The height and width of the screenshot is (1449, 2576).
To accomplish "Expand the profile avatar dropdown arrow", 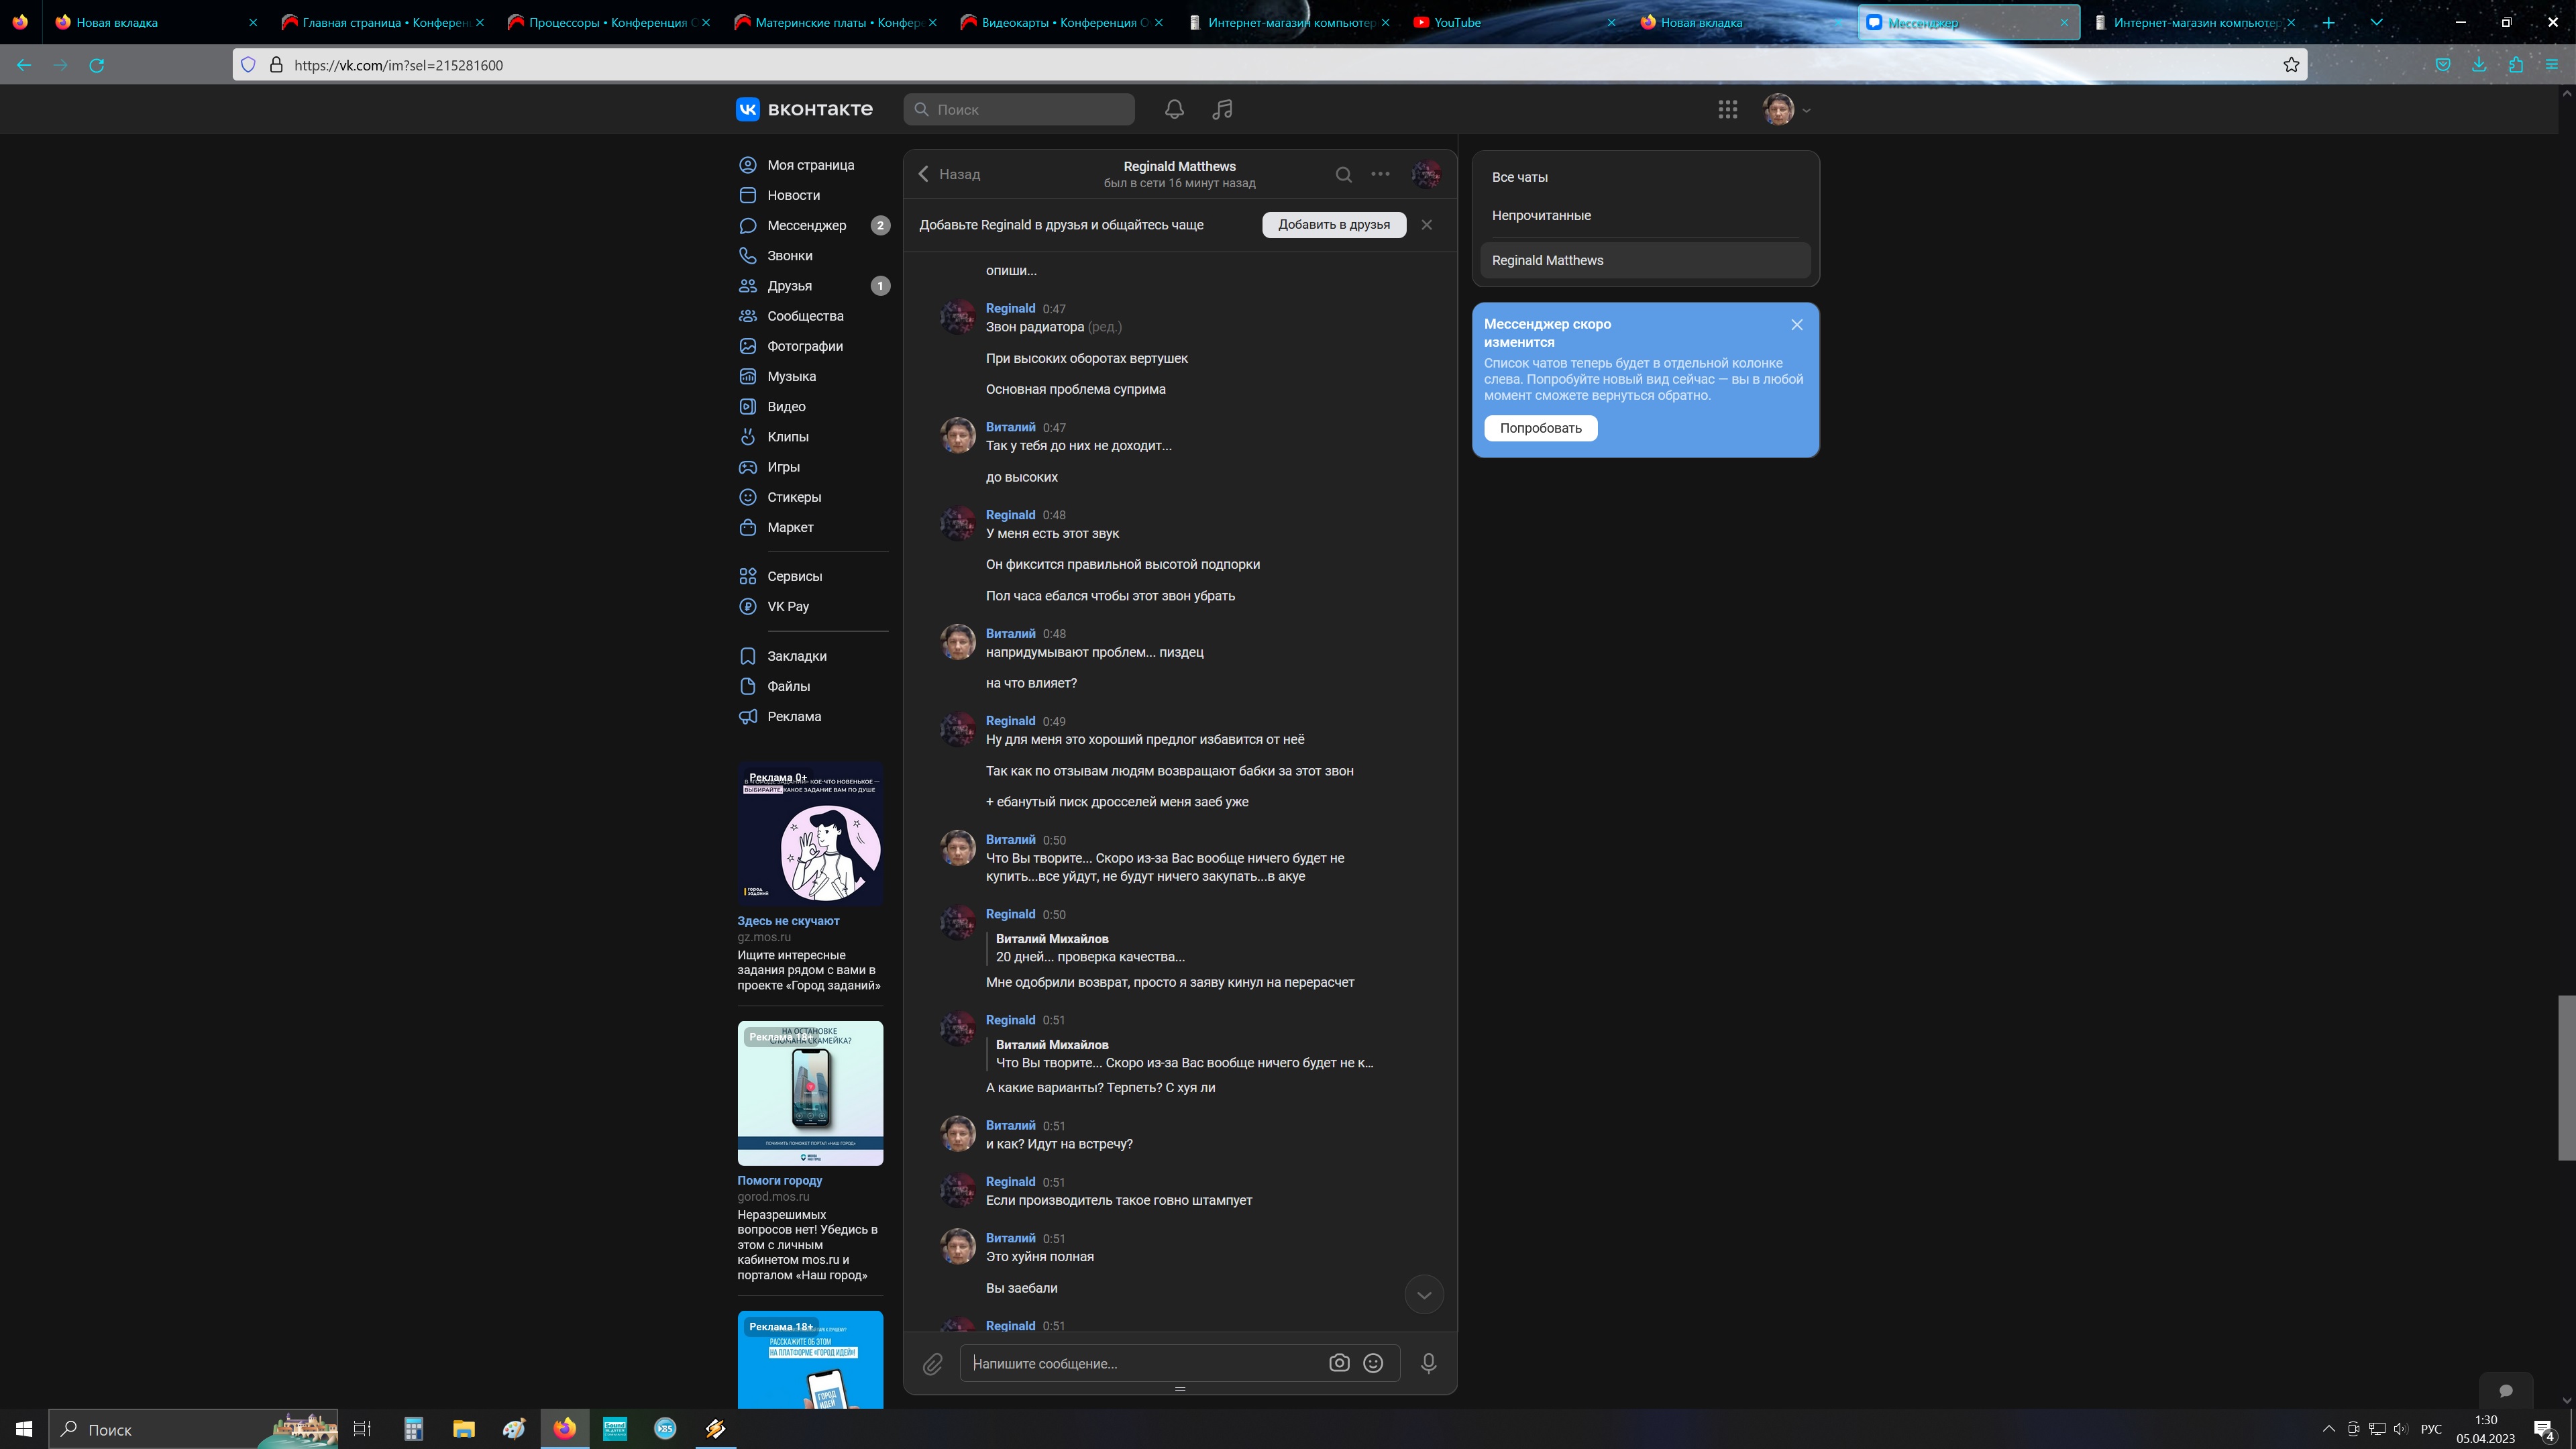I will click(1806, 111).
